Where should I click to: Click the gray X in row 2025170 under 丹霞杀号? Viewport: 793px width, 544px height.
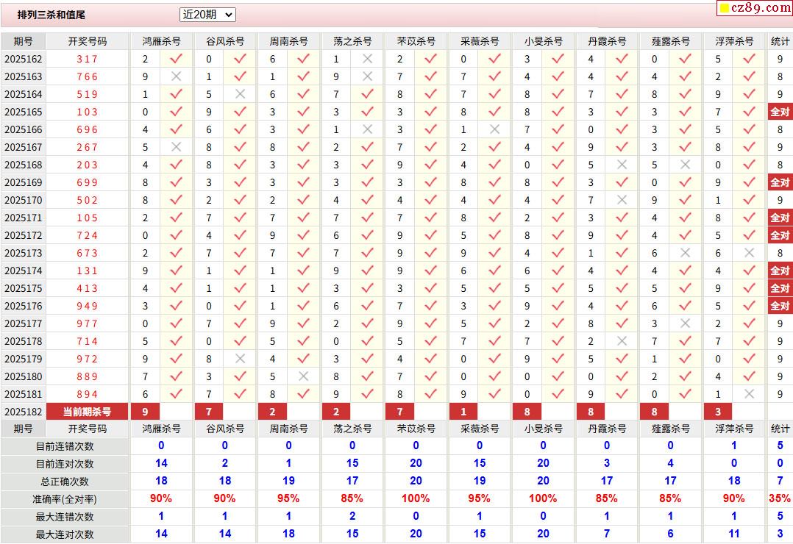[622, 200]
